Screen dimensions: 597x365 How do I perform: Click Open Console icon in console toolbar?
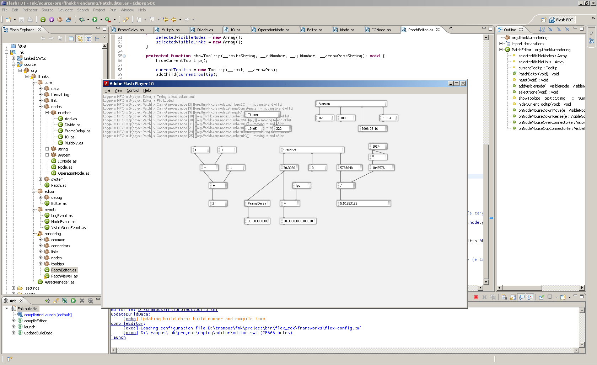point(563,297)
